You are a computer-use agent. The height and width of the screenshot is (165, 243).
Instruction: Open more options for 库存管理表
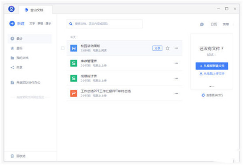[x=176, y=63]
